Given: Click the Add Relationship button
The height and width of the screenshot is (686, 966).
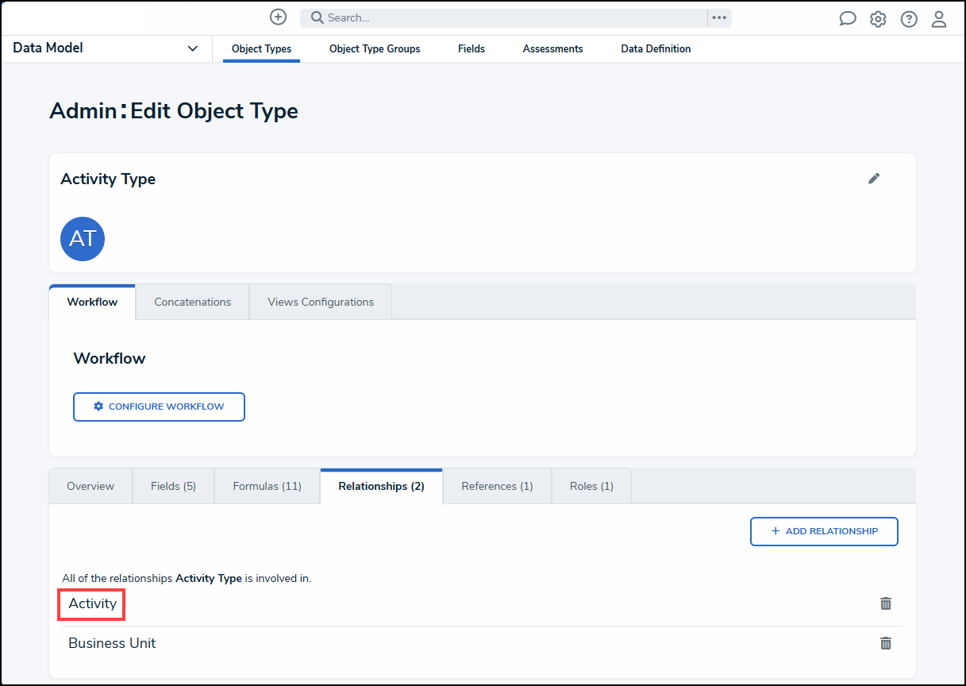Looking at the screenshot, I should point(824,531).
